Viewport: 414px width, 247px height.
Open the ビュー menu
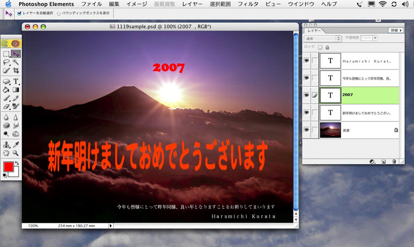click(x=273, y=4)
